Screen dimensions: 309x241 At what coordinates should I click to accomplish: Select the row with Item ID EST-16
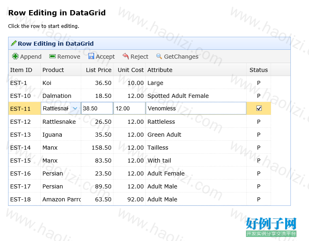point(140,173)
